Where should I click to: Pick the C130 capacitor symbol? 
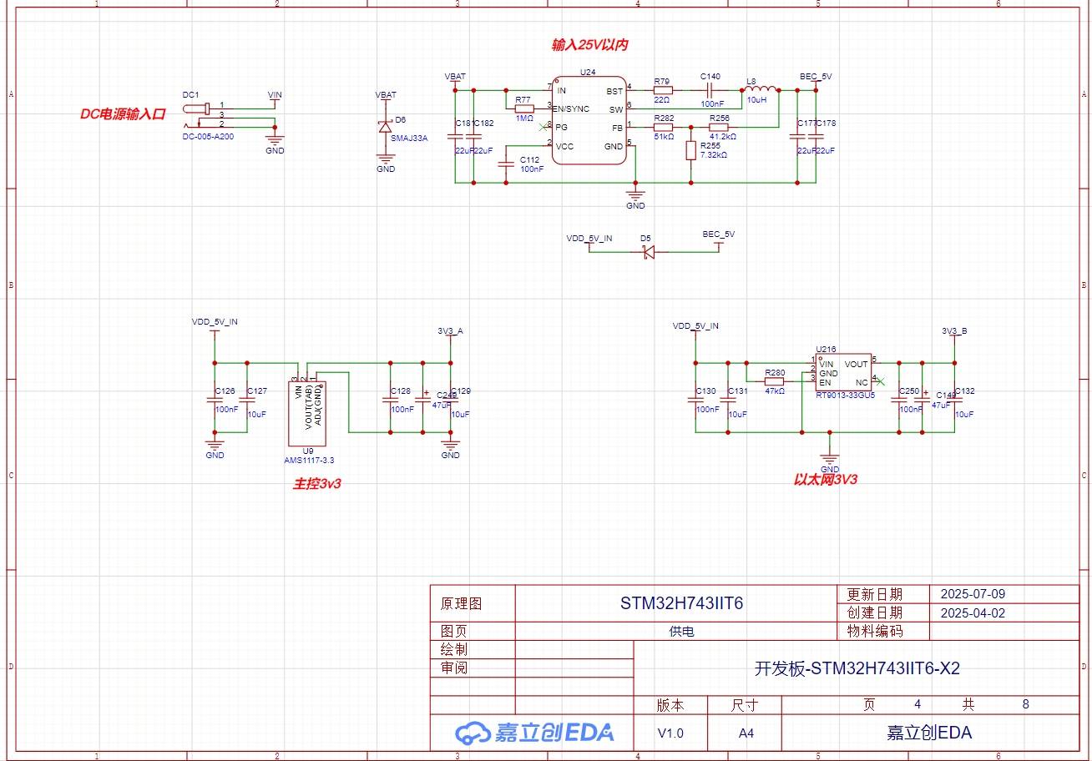[x=695, y=401]
